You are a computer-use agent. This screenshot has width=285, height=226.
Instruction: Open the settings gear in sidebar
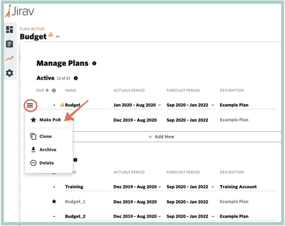pyautogui.click(x=10, y=73)
